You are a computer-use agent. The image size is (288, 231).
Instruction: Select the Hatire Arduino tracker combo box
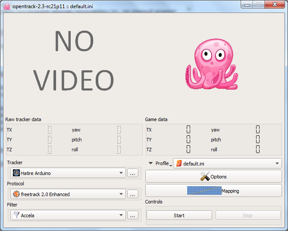(68, 173)
